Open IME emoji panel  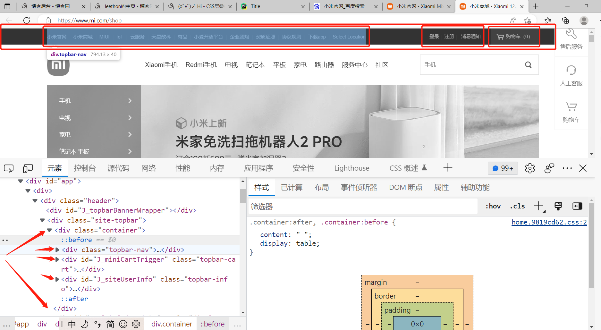tap(123, 324)
